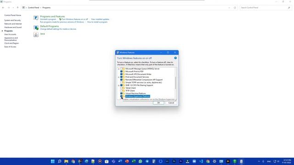Open Hardware and Sound category
294x165 pixels.
click(x=13, y=27)
